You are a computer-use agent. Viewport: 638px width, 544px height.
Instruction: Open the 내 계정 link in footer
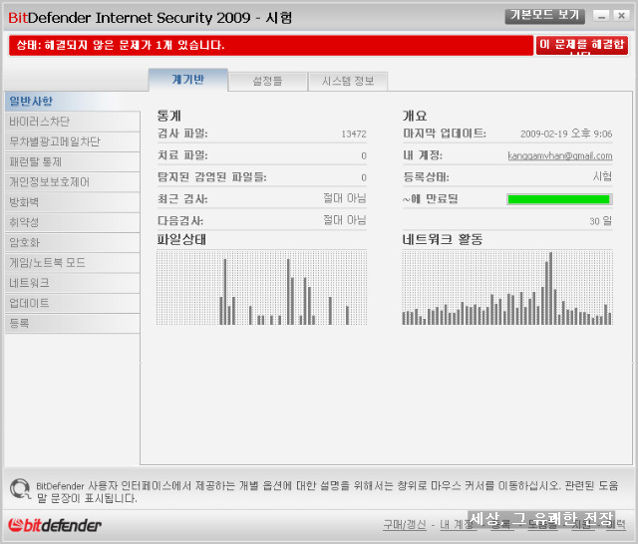click(x=457, y=525)
